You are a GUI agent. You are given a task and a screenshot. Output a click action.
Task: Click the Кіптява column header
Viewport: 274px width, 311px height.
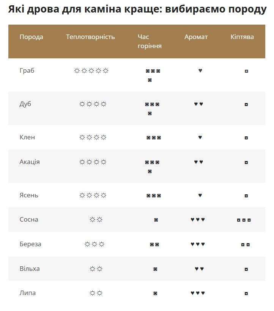(x=242, y=37)
